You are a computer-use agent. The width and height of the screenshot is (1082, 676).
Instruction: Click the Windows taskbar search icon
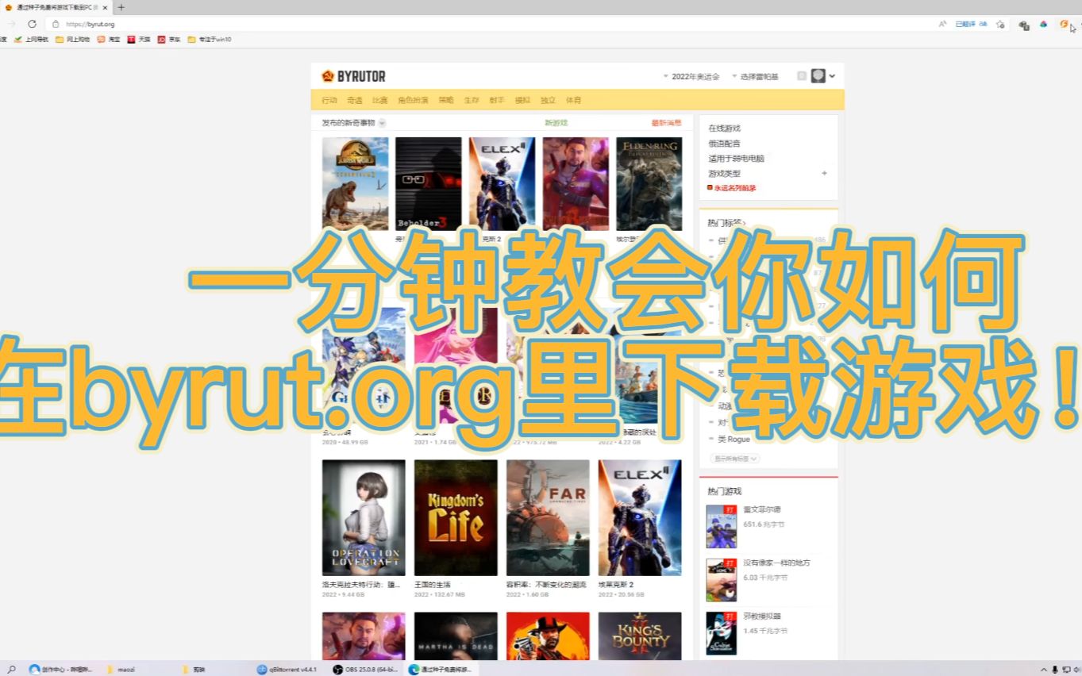11,670
